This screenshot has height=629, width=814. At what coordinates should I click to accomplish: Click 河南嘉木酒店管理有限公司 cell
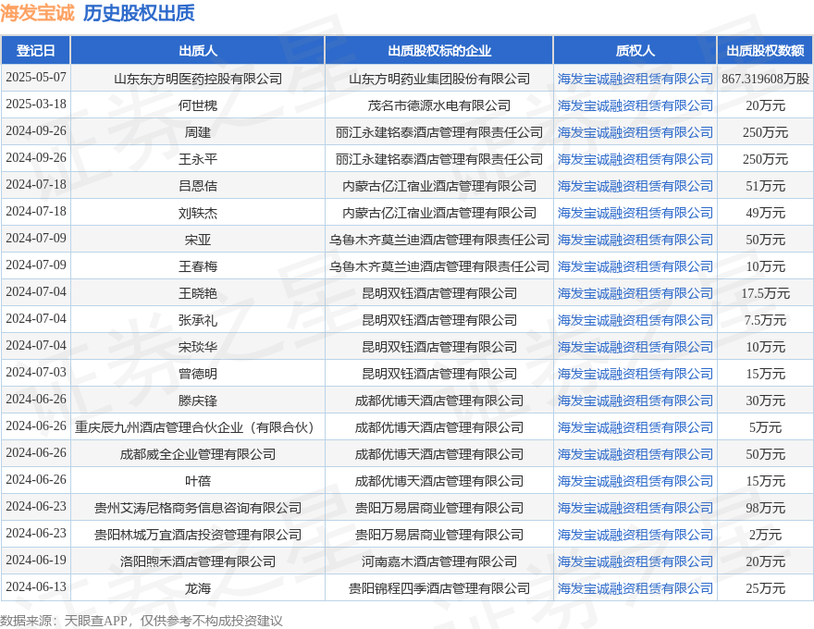pos(439,561)
